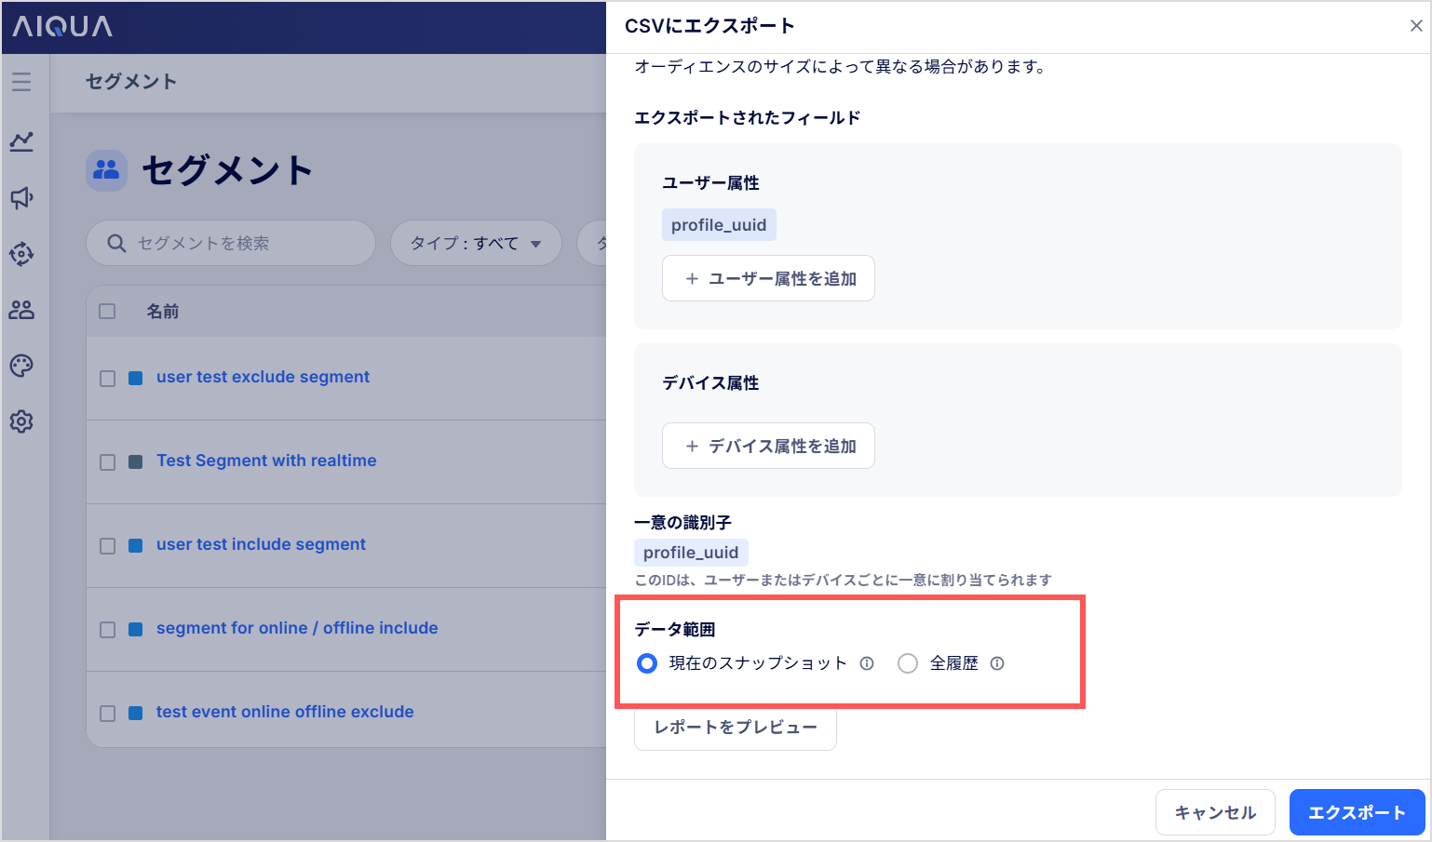The width and height of the screenshot is (1432, 842).
Task: Click the データ範囲 label
Action: tap(675, 630)
